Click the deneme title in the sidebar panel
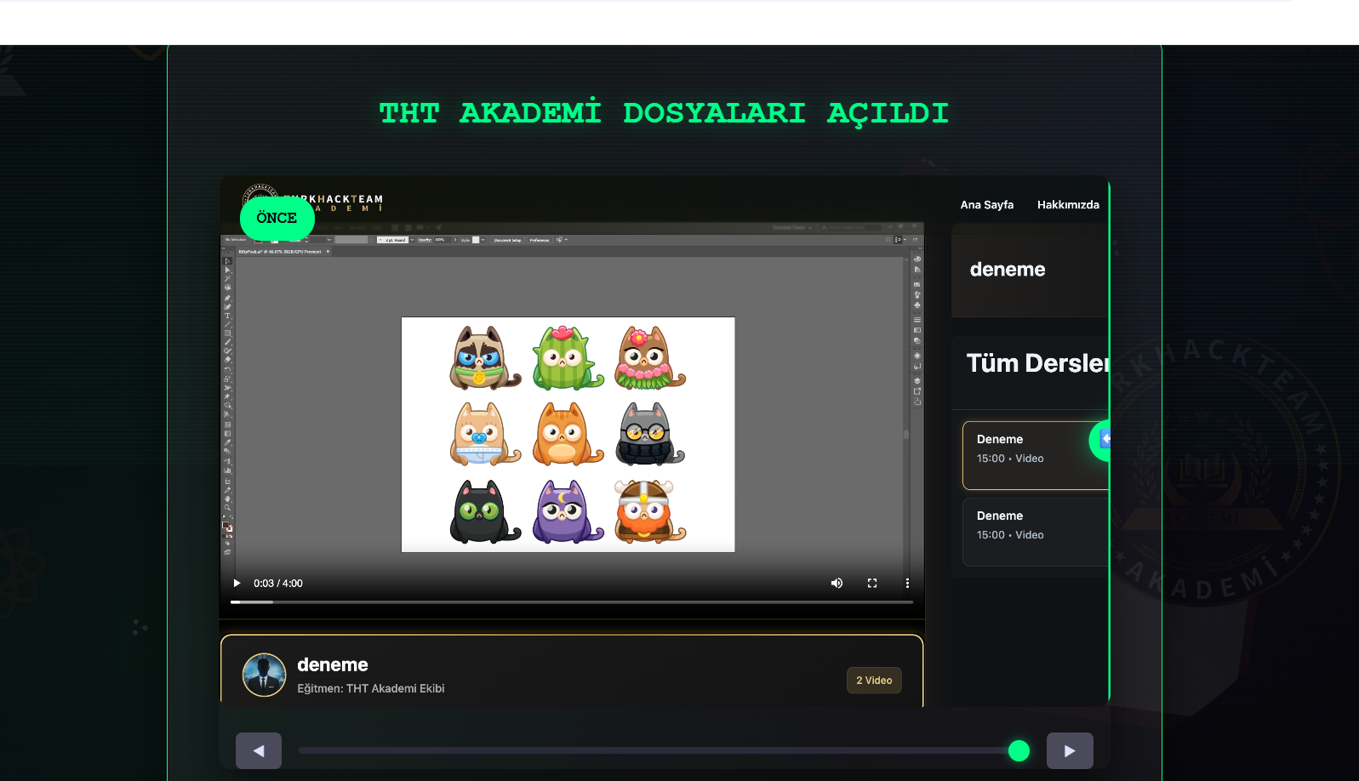This screenshot has width=1359, height=781. pos(1008,270)
